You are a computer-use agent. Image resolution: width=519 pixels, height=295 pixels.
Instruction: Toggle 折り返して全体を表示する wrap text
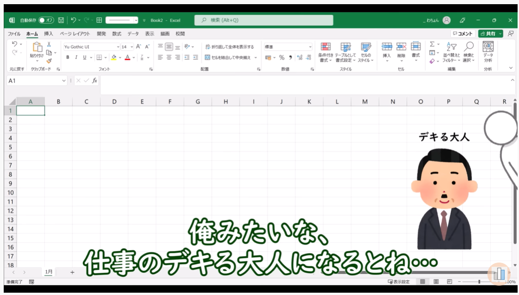[x=230, y=47]
